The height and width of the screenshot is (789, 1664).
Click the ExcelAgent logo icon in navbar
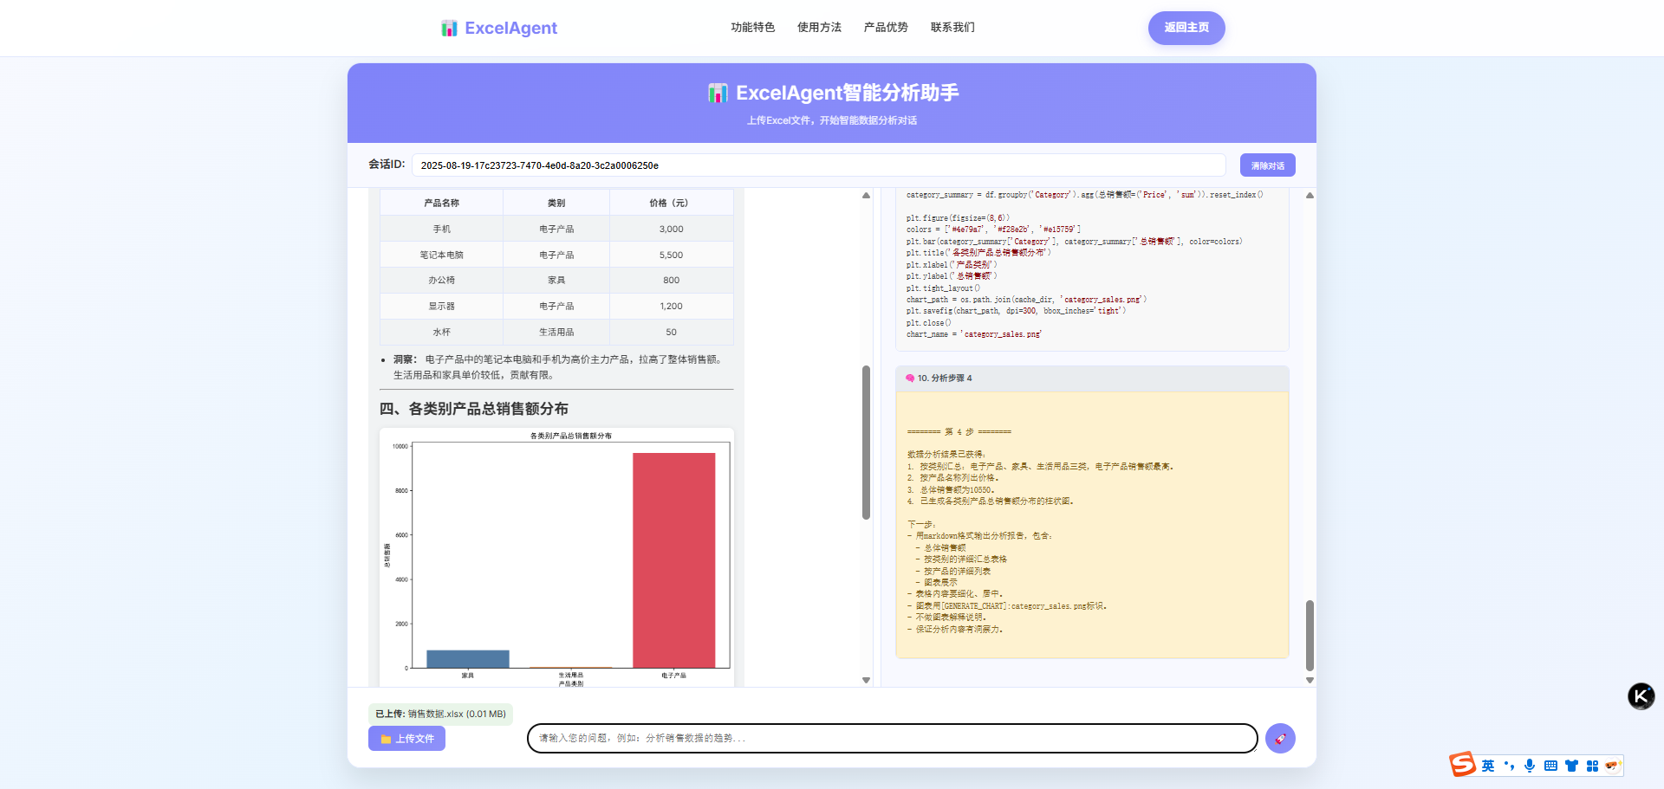click(449, 29)
